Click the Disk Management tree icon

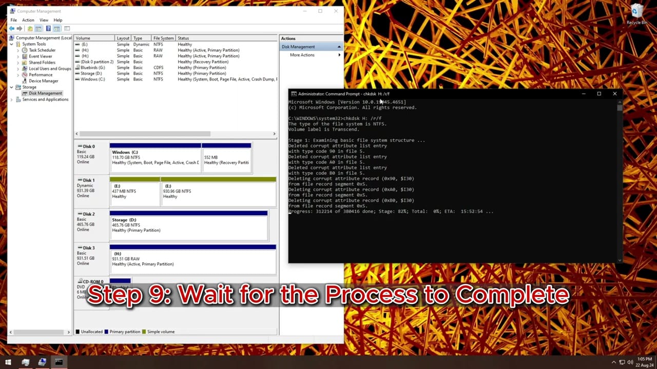pyautogui.click(x=25, y=93)
